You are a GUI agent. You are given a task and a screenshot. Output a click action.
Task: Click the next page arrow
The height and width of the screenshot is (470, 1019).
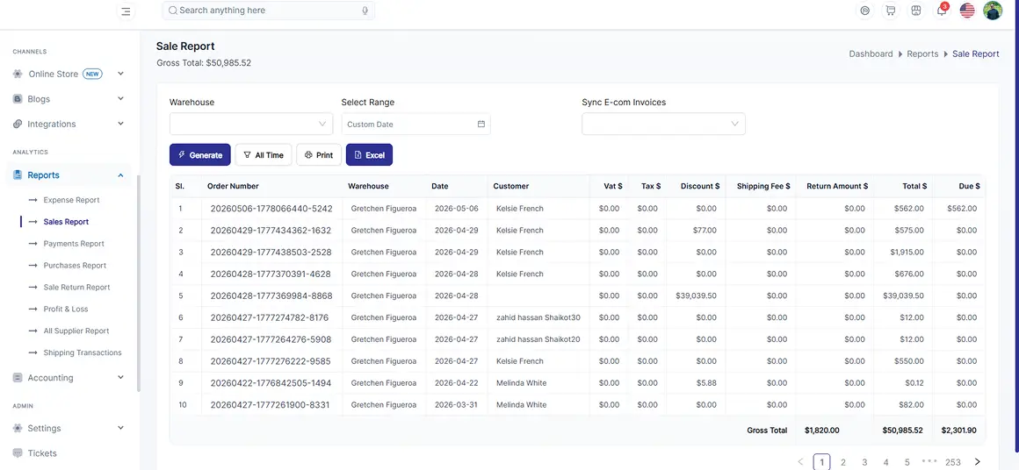978,461
